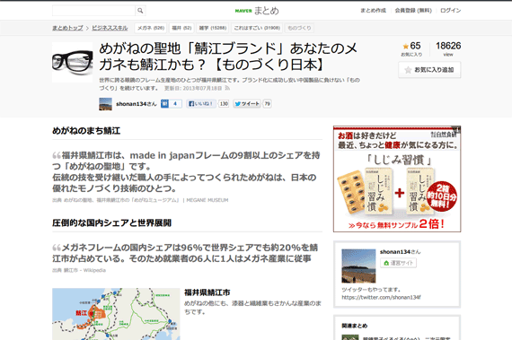This screenshot has width=512, height=340.
Task: Select the 雑学 tag
Action: [213, 28]
